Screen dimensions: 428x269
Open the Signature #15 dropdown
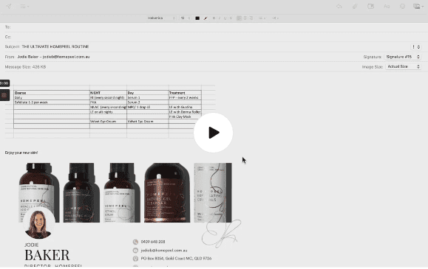pos(403,57)
